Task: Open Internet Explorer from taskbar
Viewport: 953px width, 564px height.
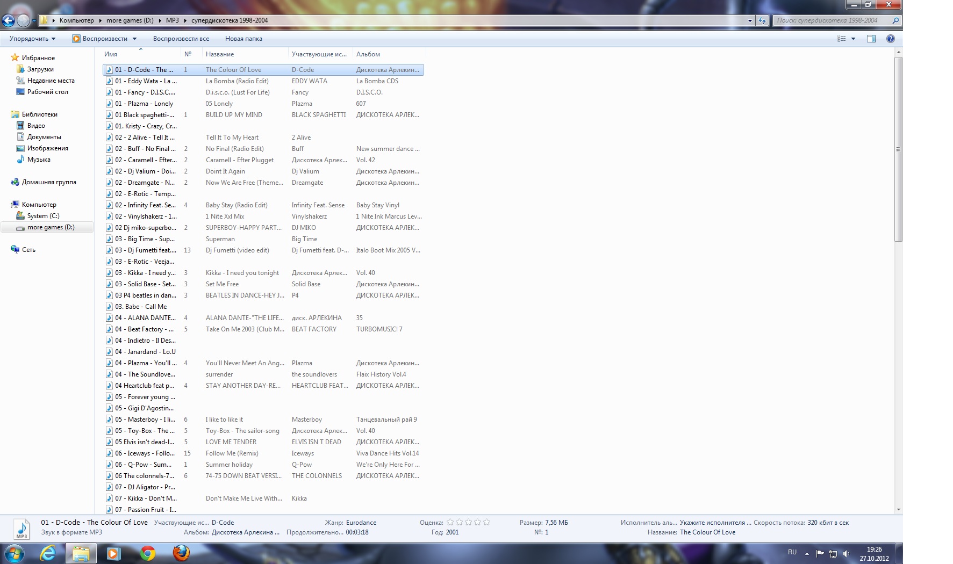Action: (x=48, y=553)
